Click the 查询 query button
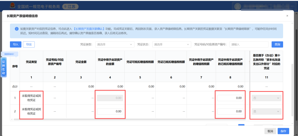 pos(277,44)
